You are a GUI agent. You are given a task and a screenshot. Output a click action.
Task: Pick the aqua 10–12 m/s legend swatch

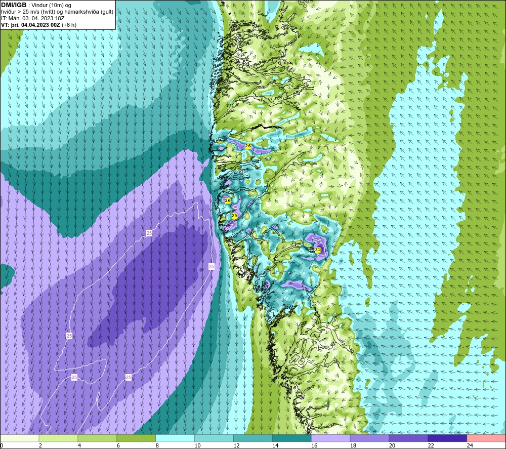(214, 438)
